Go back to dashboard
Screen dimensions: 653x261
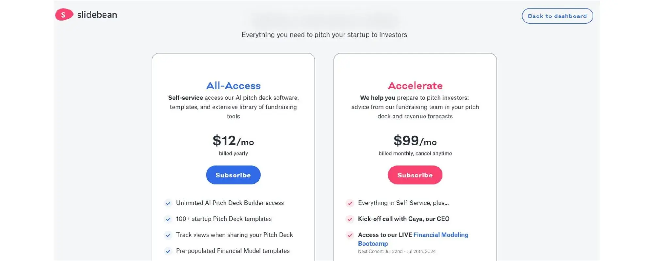click(557, 16)
